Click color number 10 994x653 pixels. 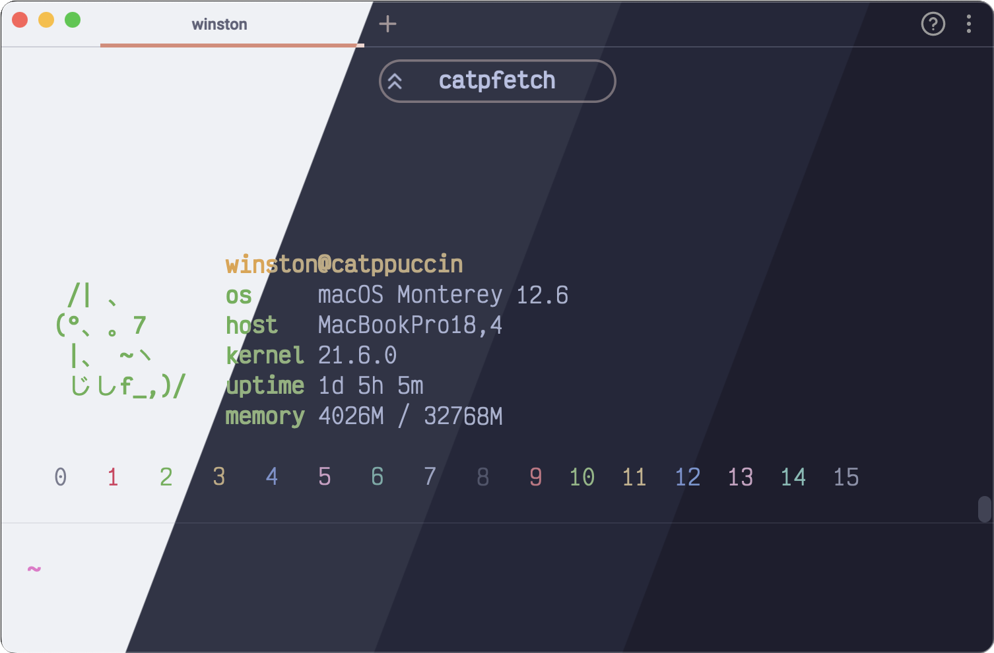coord(581,477)
